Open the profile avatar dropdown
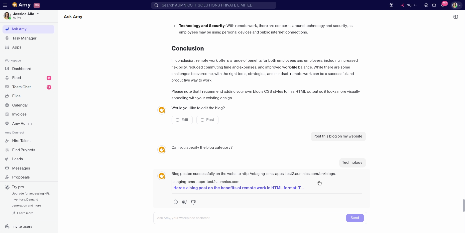 coord(456,5)
